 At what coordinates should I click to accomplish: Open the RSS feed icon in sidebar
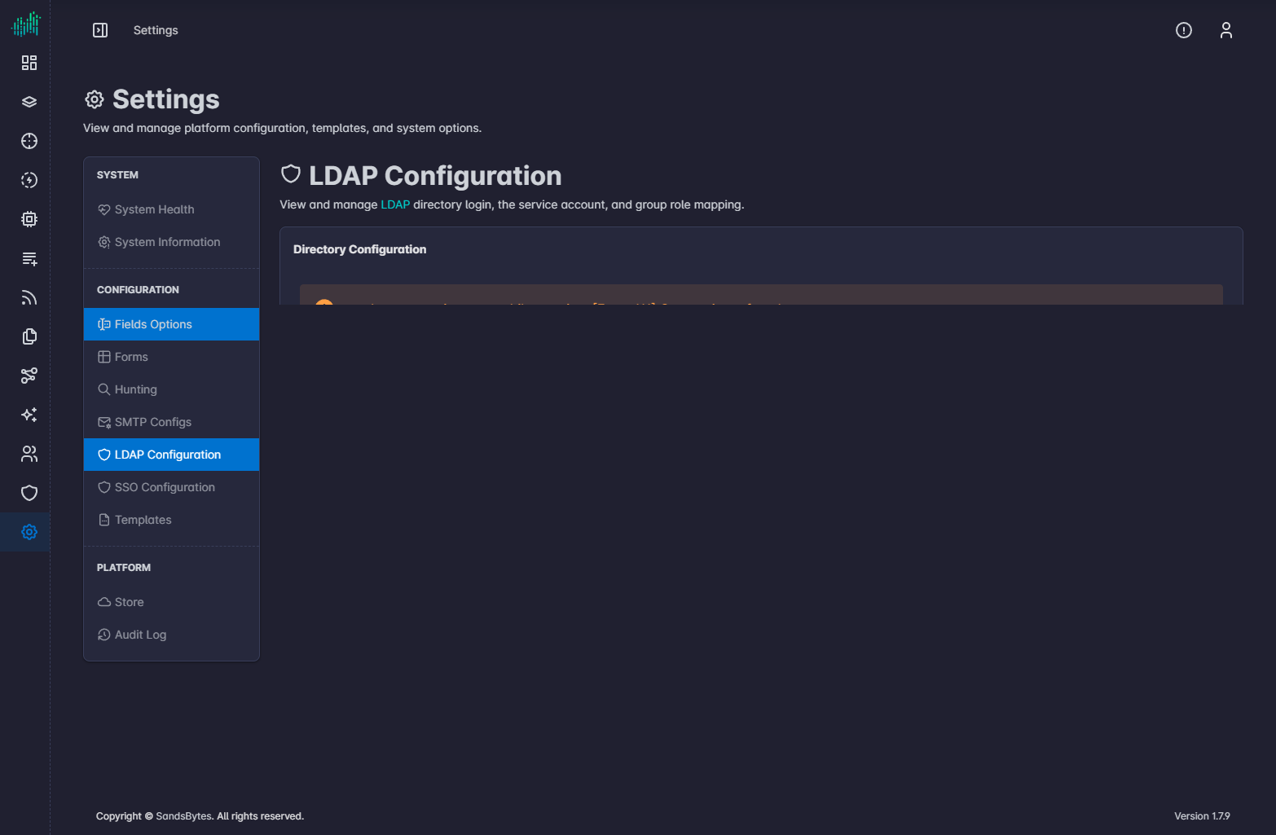click(x=29, y=297)
